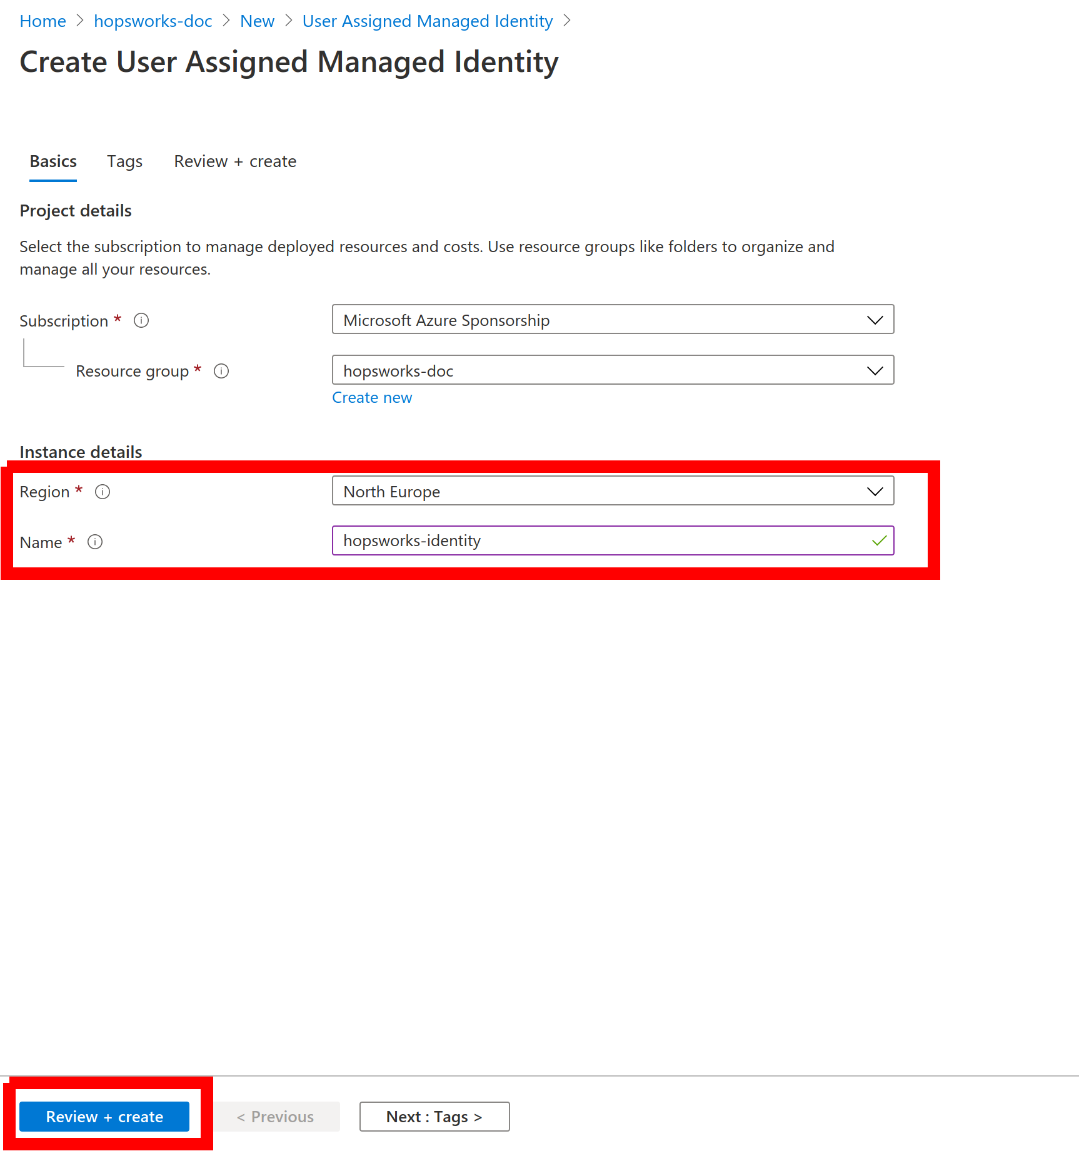
Task: Open the Subscription dropdown
Action: pos(613,320)
